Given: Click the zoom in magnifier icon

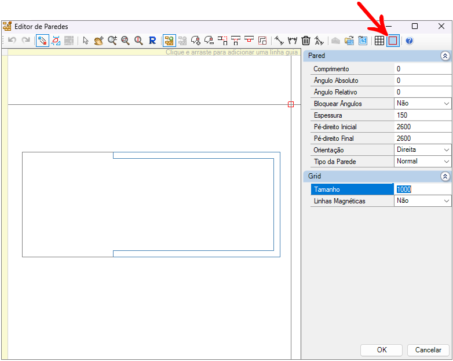Looking at the screenshot, I should [x=112, y=41].
